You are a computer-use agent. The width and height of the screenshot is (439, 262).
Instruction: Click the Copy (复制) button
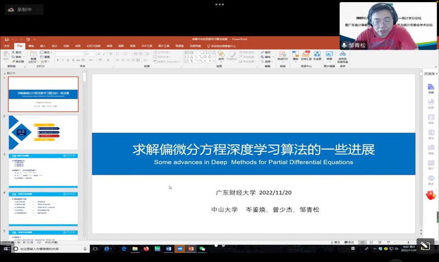16,57
